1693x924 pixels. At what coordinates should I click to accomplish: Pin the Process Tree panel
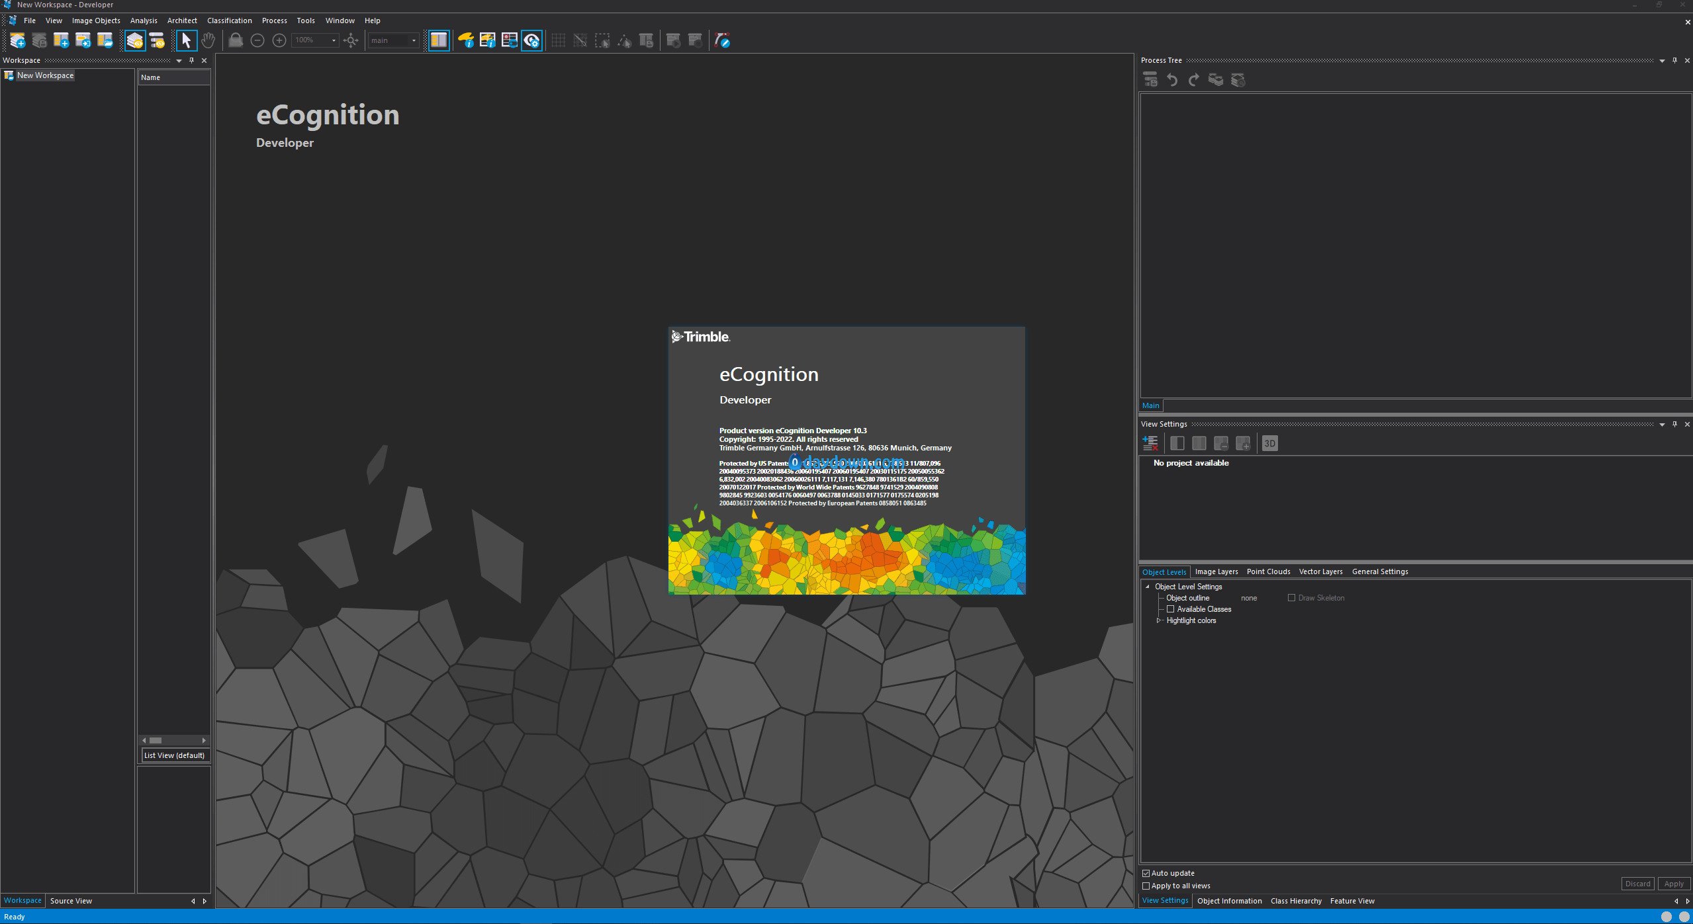click(x=1675, y=60)
